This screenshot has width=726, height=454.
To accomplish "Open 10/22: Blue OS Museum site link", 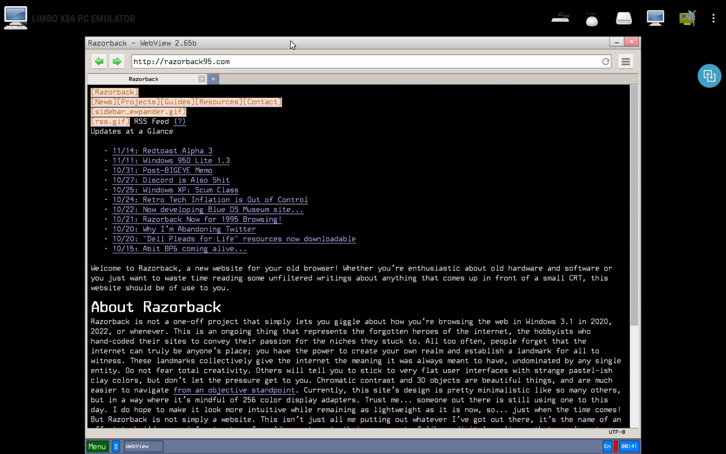I will 208,210.
